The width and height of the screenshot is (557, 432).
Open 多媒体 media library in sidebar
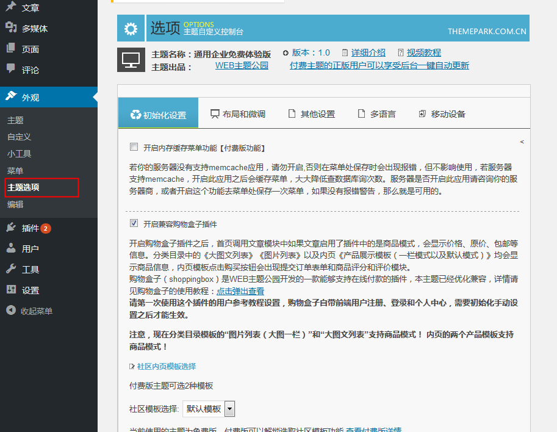pos(34,28)
